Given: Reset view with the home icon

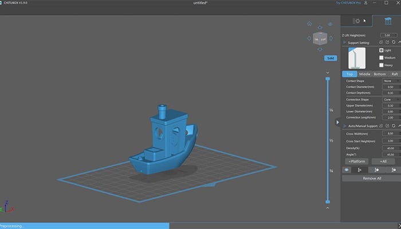Looking at the screenshot, I should 309,24.
